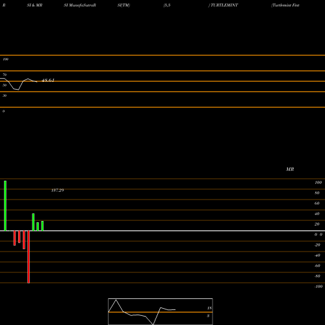
Task: Click the orange line in the mini chart
Action: pyautogui.click(x=161, y=312)
